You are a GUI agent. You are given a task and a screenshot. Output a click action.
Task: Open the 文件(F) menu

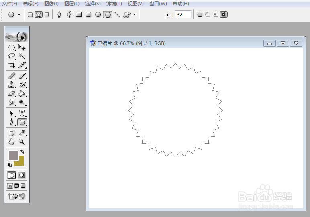tap(10, 4)
